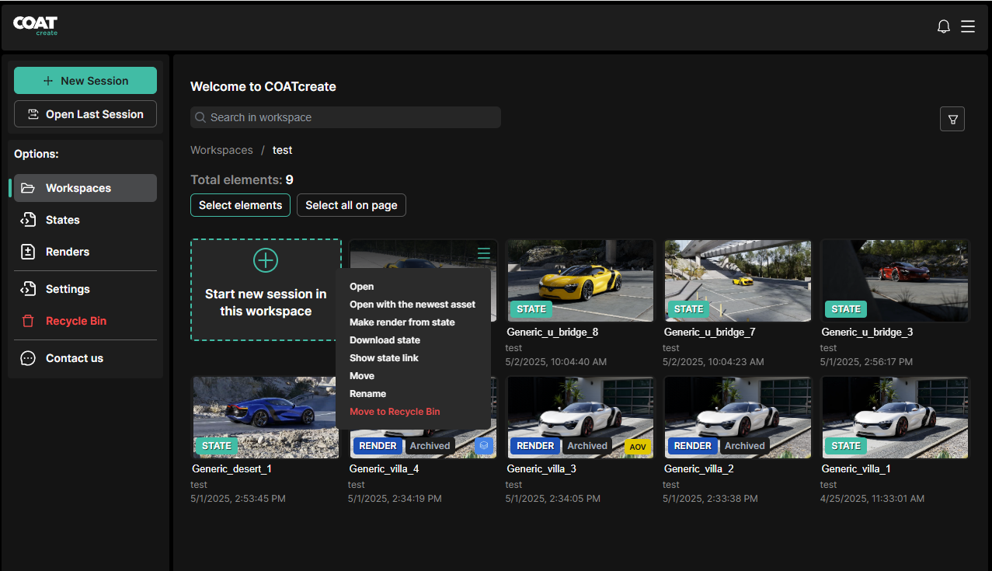Click the COAT create logo
The height and width of the screenshot is (571, 992).
(x=36, y=26)
